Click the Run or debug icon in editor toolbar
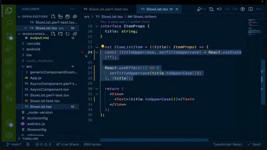This screenshot has height=150, width=267. coord(199,9)
